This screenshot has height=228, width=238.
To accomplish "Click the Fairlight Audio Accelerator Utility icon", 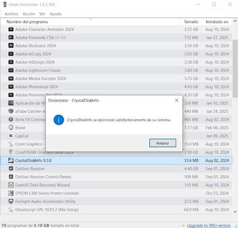I will tap(11, 201).
